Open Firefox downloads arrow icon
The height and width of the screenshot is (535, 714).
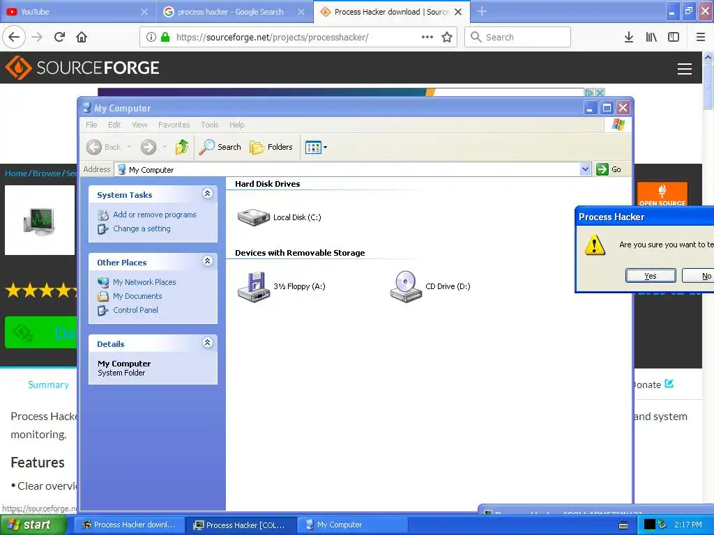(628, 37)
